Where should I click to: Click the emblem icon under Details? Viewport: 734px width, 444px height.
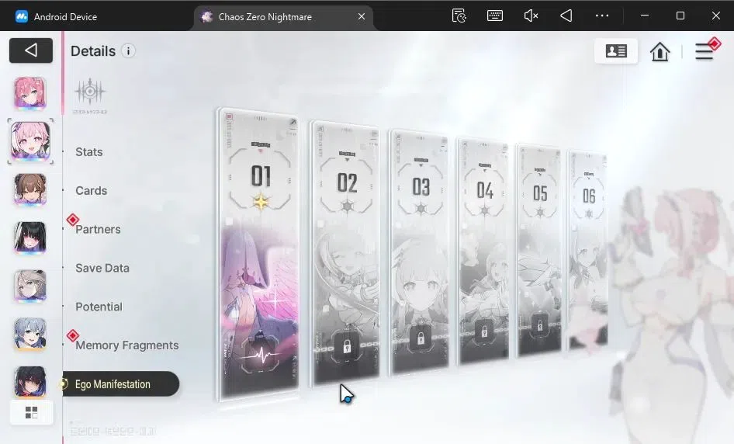[x=90, y=92]
